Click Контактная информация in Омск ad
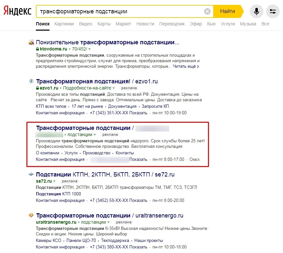 coord(60,159)
